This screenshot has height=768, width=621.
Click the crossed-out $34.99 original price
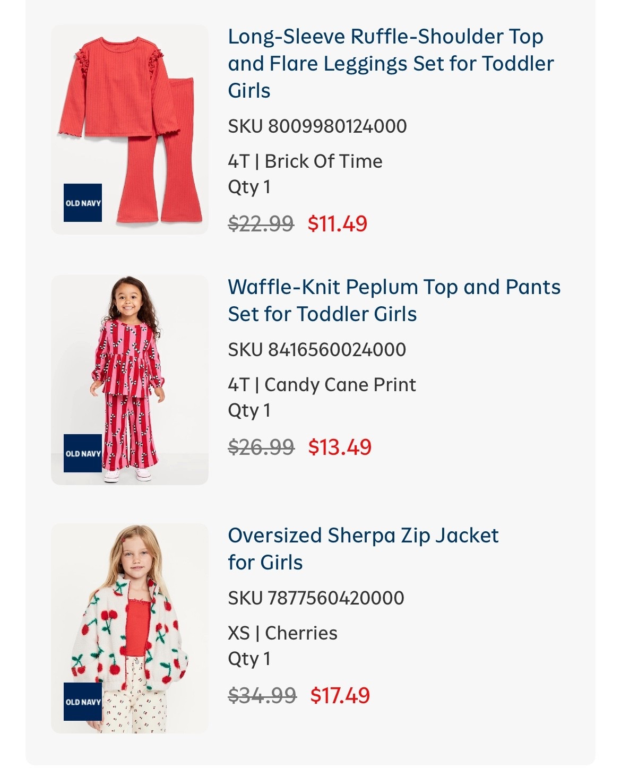point(262,695)
